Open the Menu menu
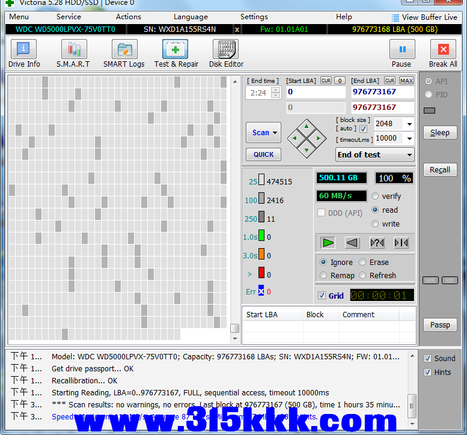The width and height of the screenshot is (467, 435). click(x=19, y=17)
